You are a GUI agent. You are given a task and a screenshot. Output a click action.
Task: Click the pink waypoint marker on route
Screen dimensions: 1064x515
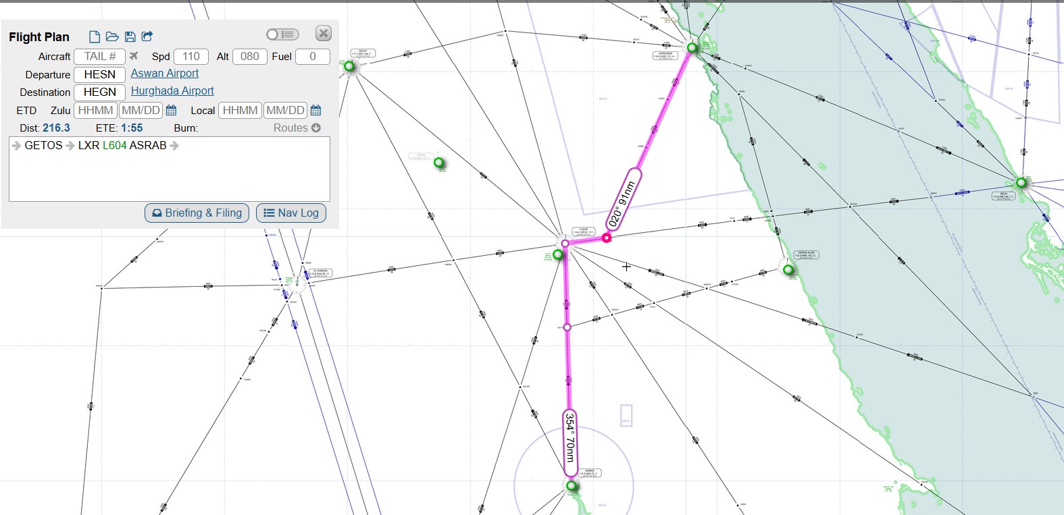point(607,238)
